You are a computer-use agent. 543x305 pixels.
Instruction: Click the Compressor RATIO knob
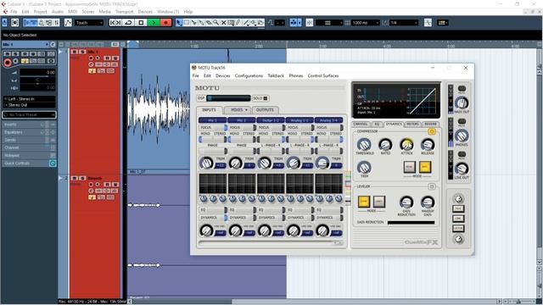[x=385, y=145]
